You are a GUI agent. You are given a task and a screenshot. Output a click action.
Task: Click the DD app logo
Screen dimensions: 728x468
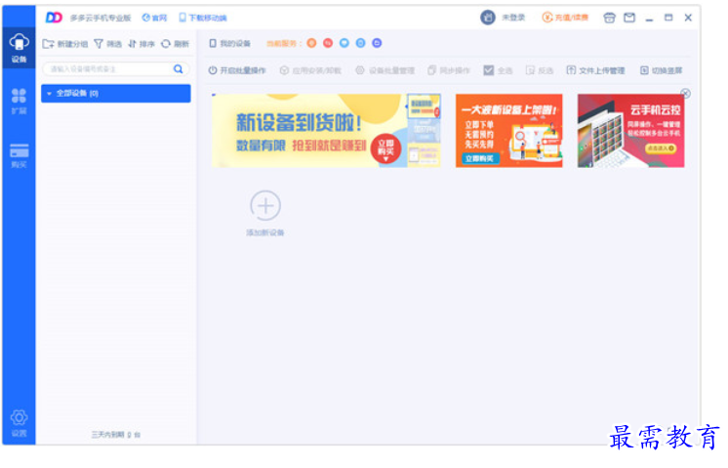(x=54, y=18)
